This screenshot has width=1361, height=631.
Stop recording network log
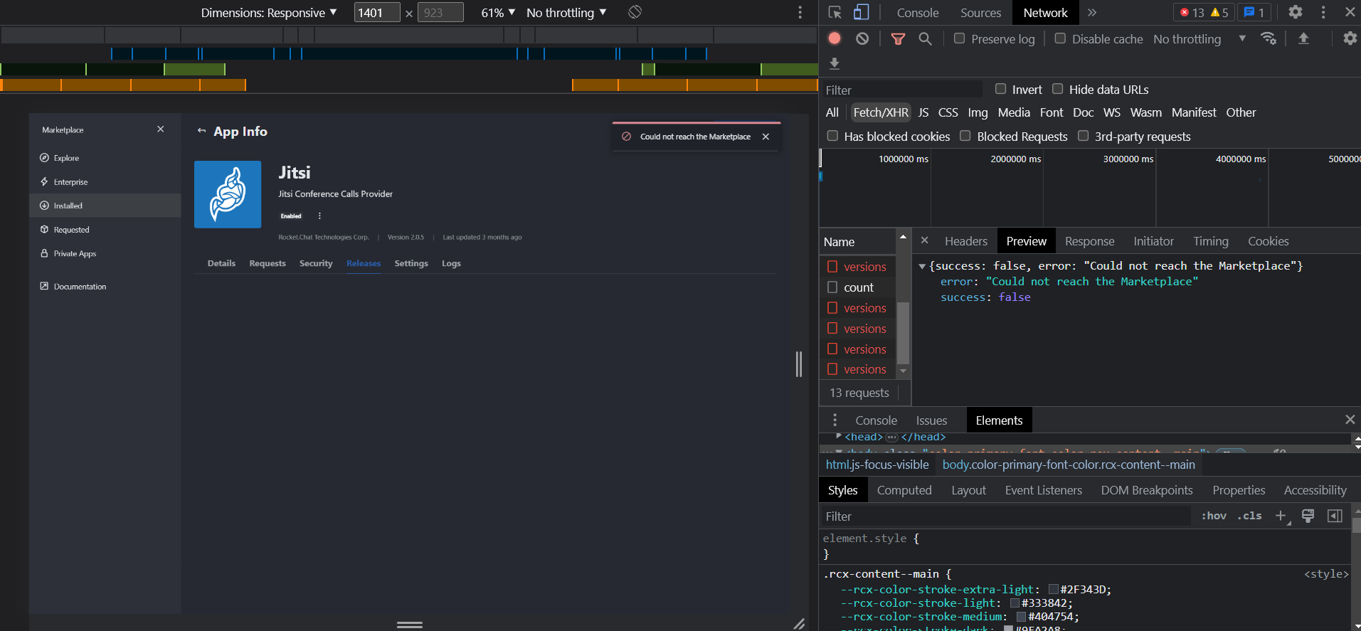[x=835, y=38]
